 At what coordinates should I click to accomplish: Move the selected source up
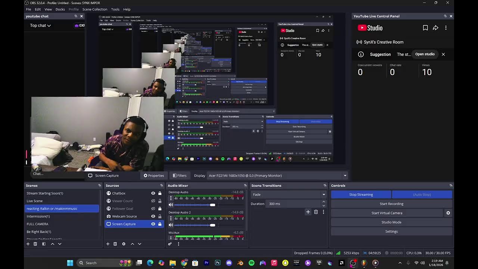pos(132,244)
